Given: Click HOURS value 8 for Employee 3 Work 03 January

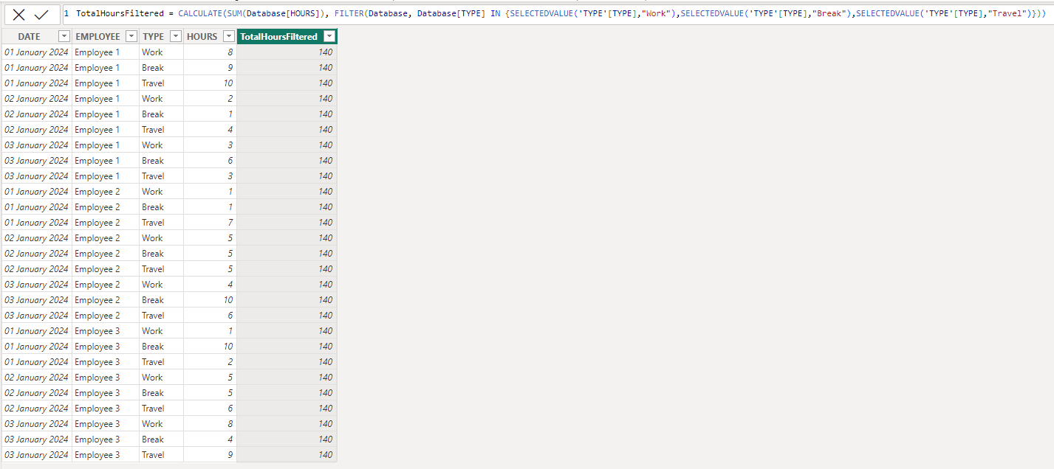Looking at the screenshot, I should [211, 424].
